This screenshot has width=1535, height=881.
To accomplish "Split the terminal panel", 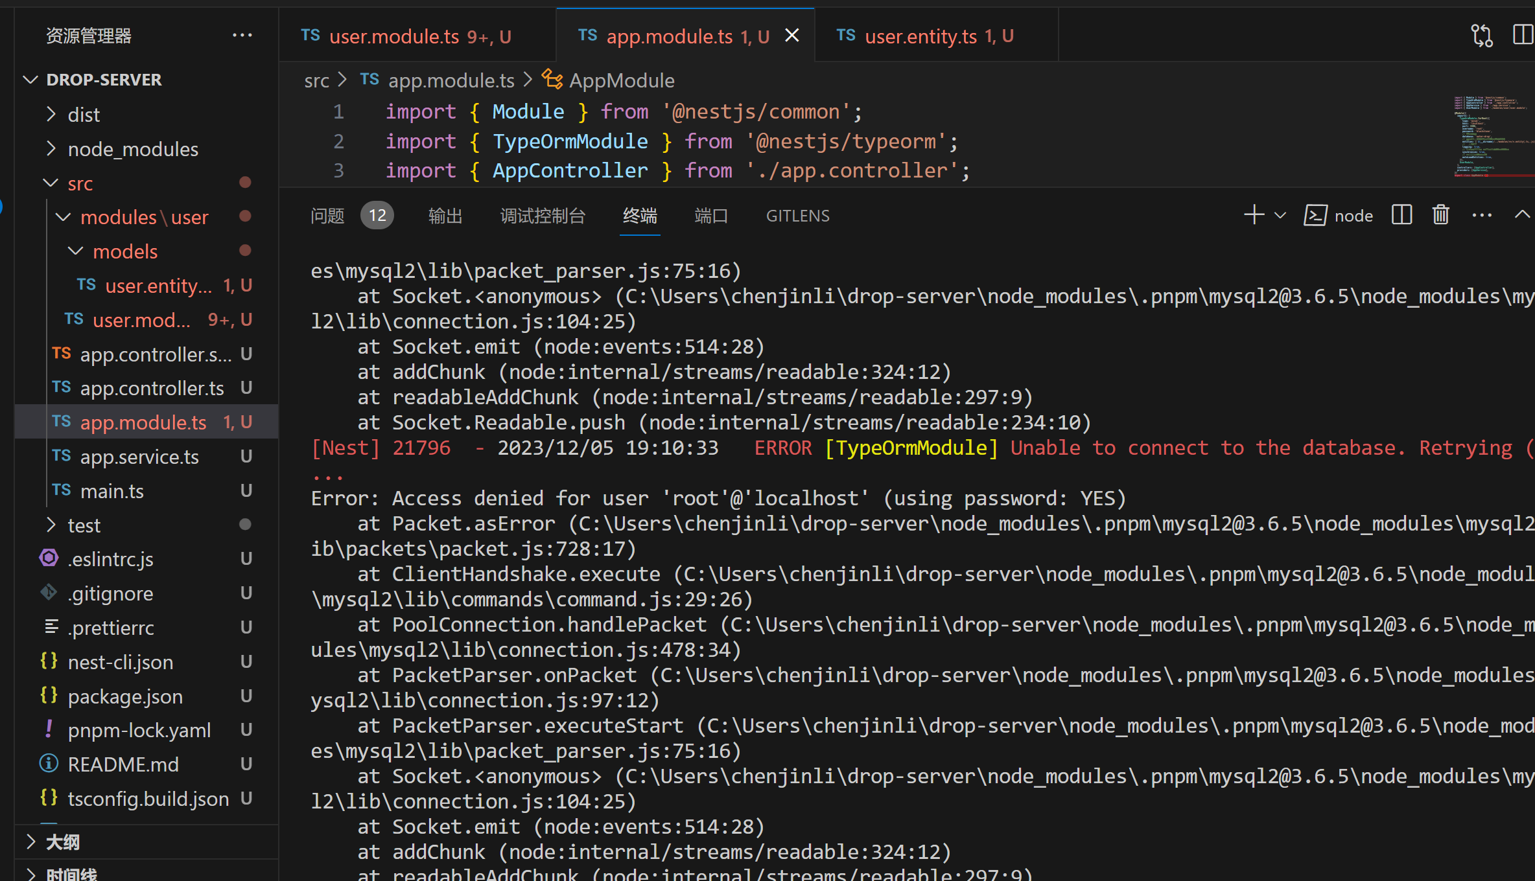I will (1401, 215).
